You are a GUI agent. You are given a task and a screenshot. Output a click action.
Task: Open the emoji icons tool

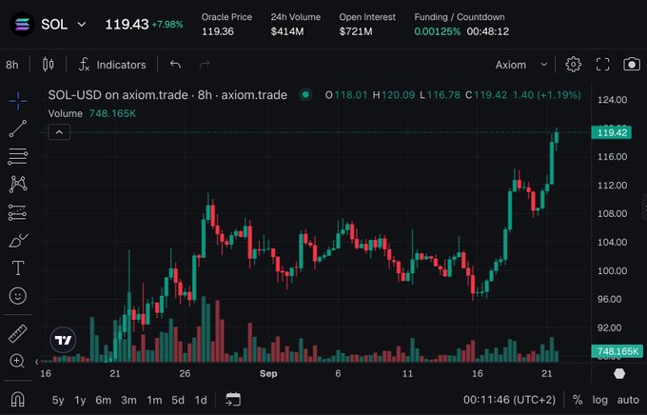coord(18,296)
